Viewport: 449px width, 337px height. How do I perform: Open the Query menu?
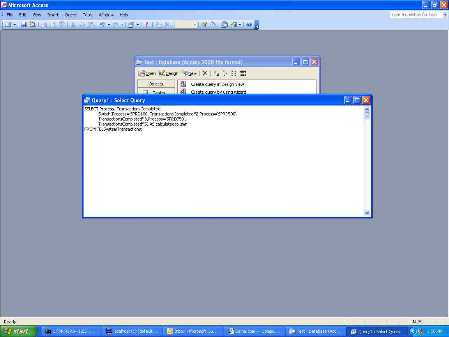(x=71, y=15)
